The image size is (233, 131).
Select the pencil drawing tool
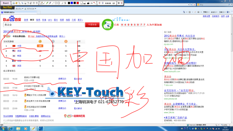pos(41,3)
